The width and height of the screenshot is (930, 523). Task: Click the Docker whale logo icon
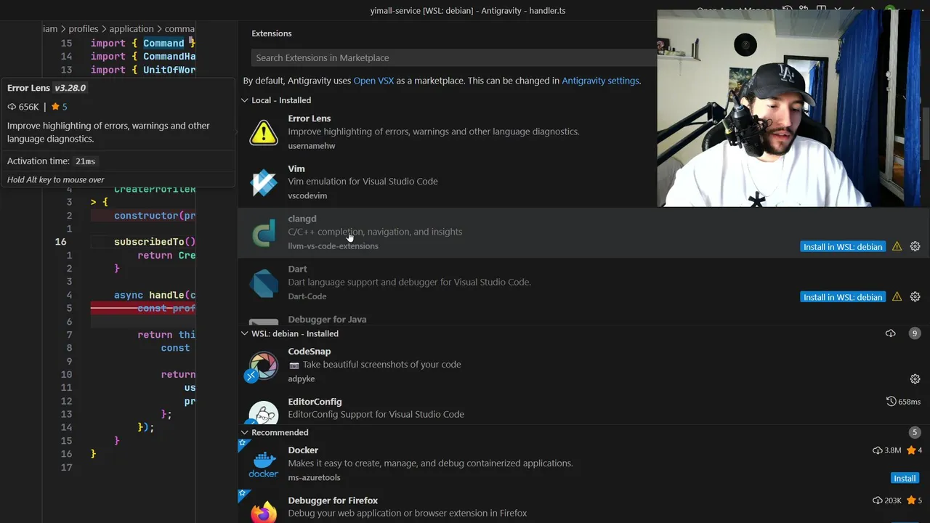coord(264,465)
